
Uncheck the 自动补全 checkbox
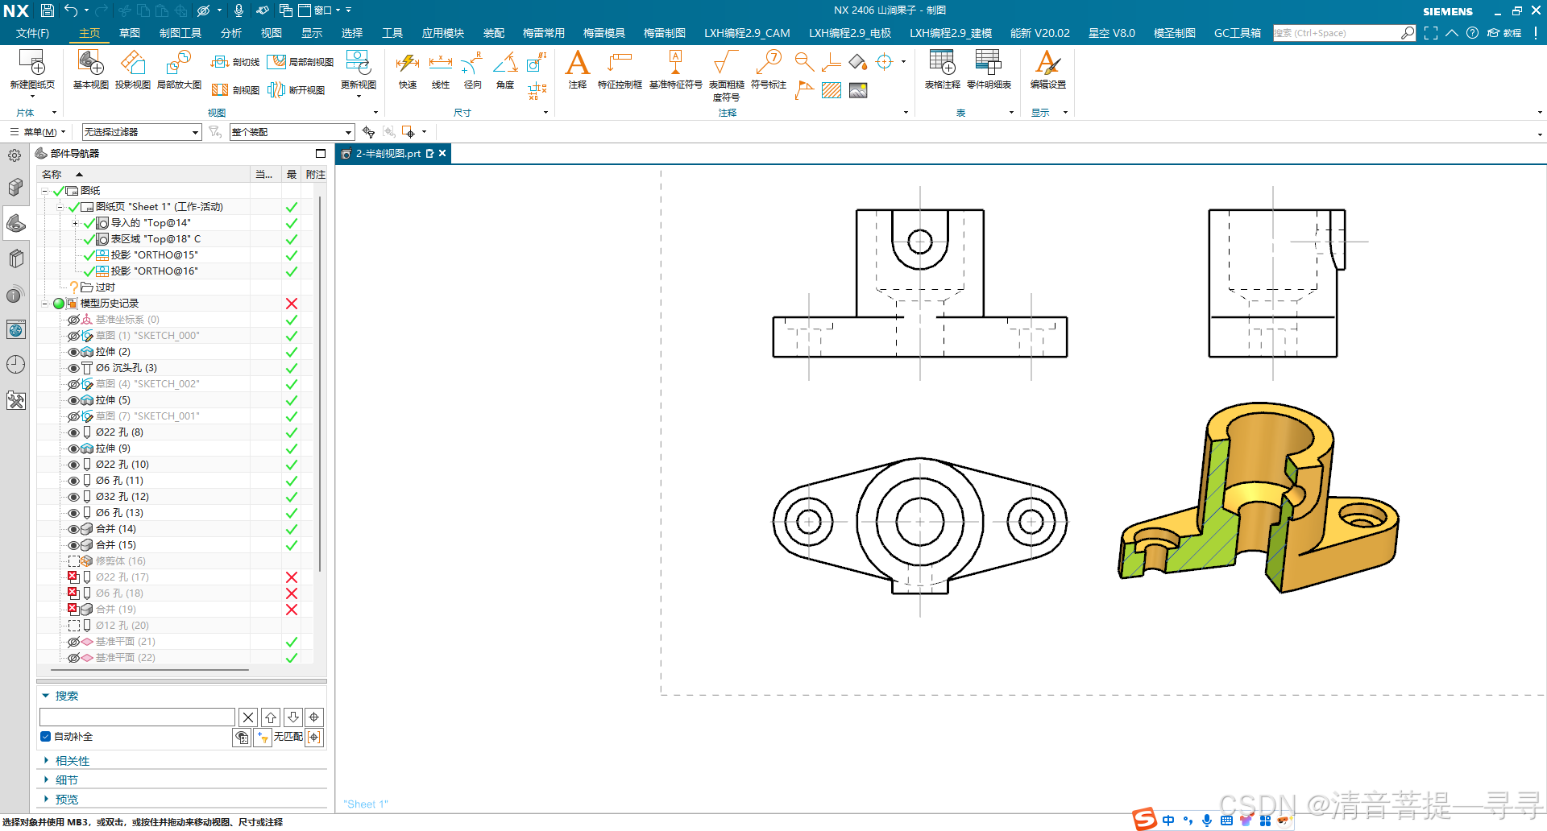click(45, 736)
